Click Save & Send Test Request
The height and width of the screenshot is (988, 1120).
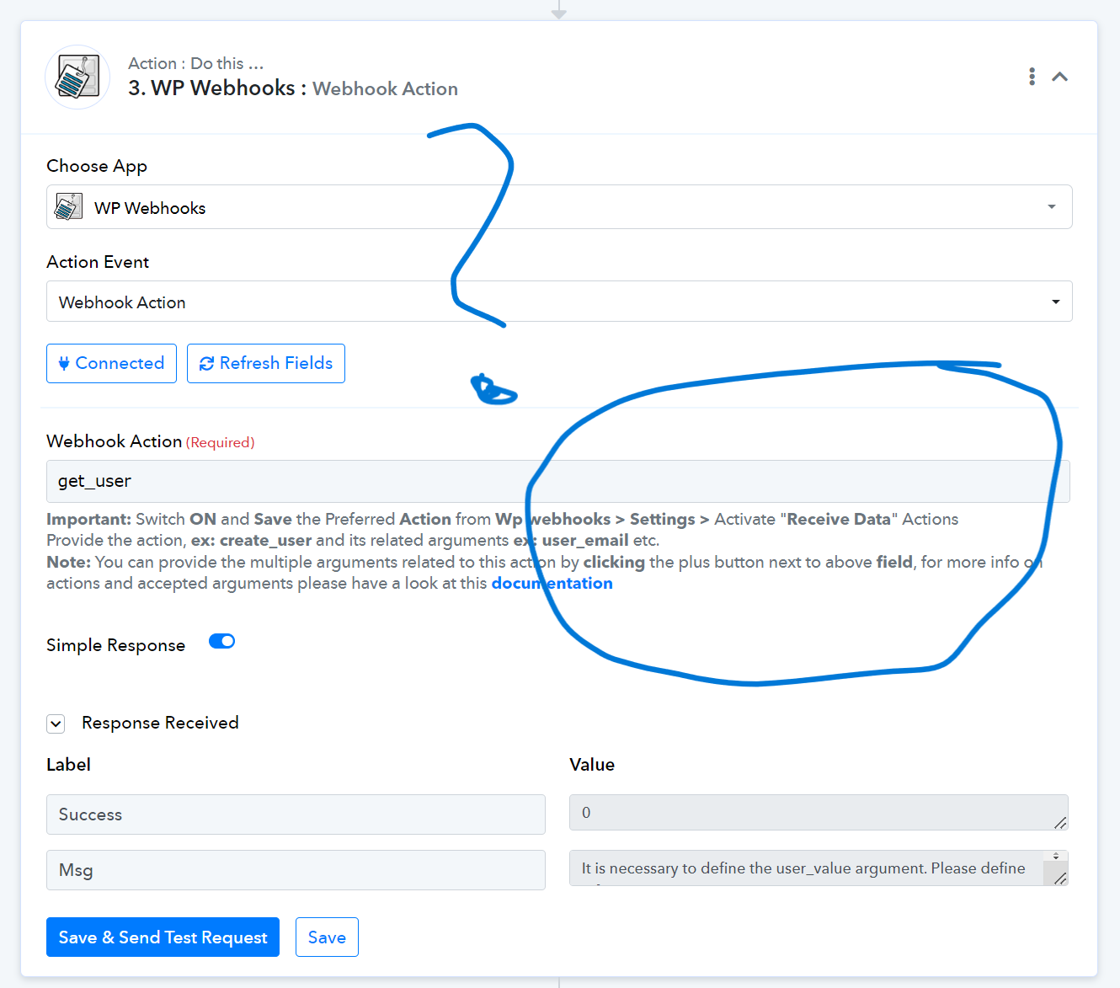163,937
